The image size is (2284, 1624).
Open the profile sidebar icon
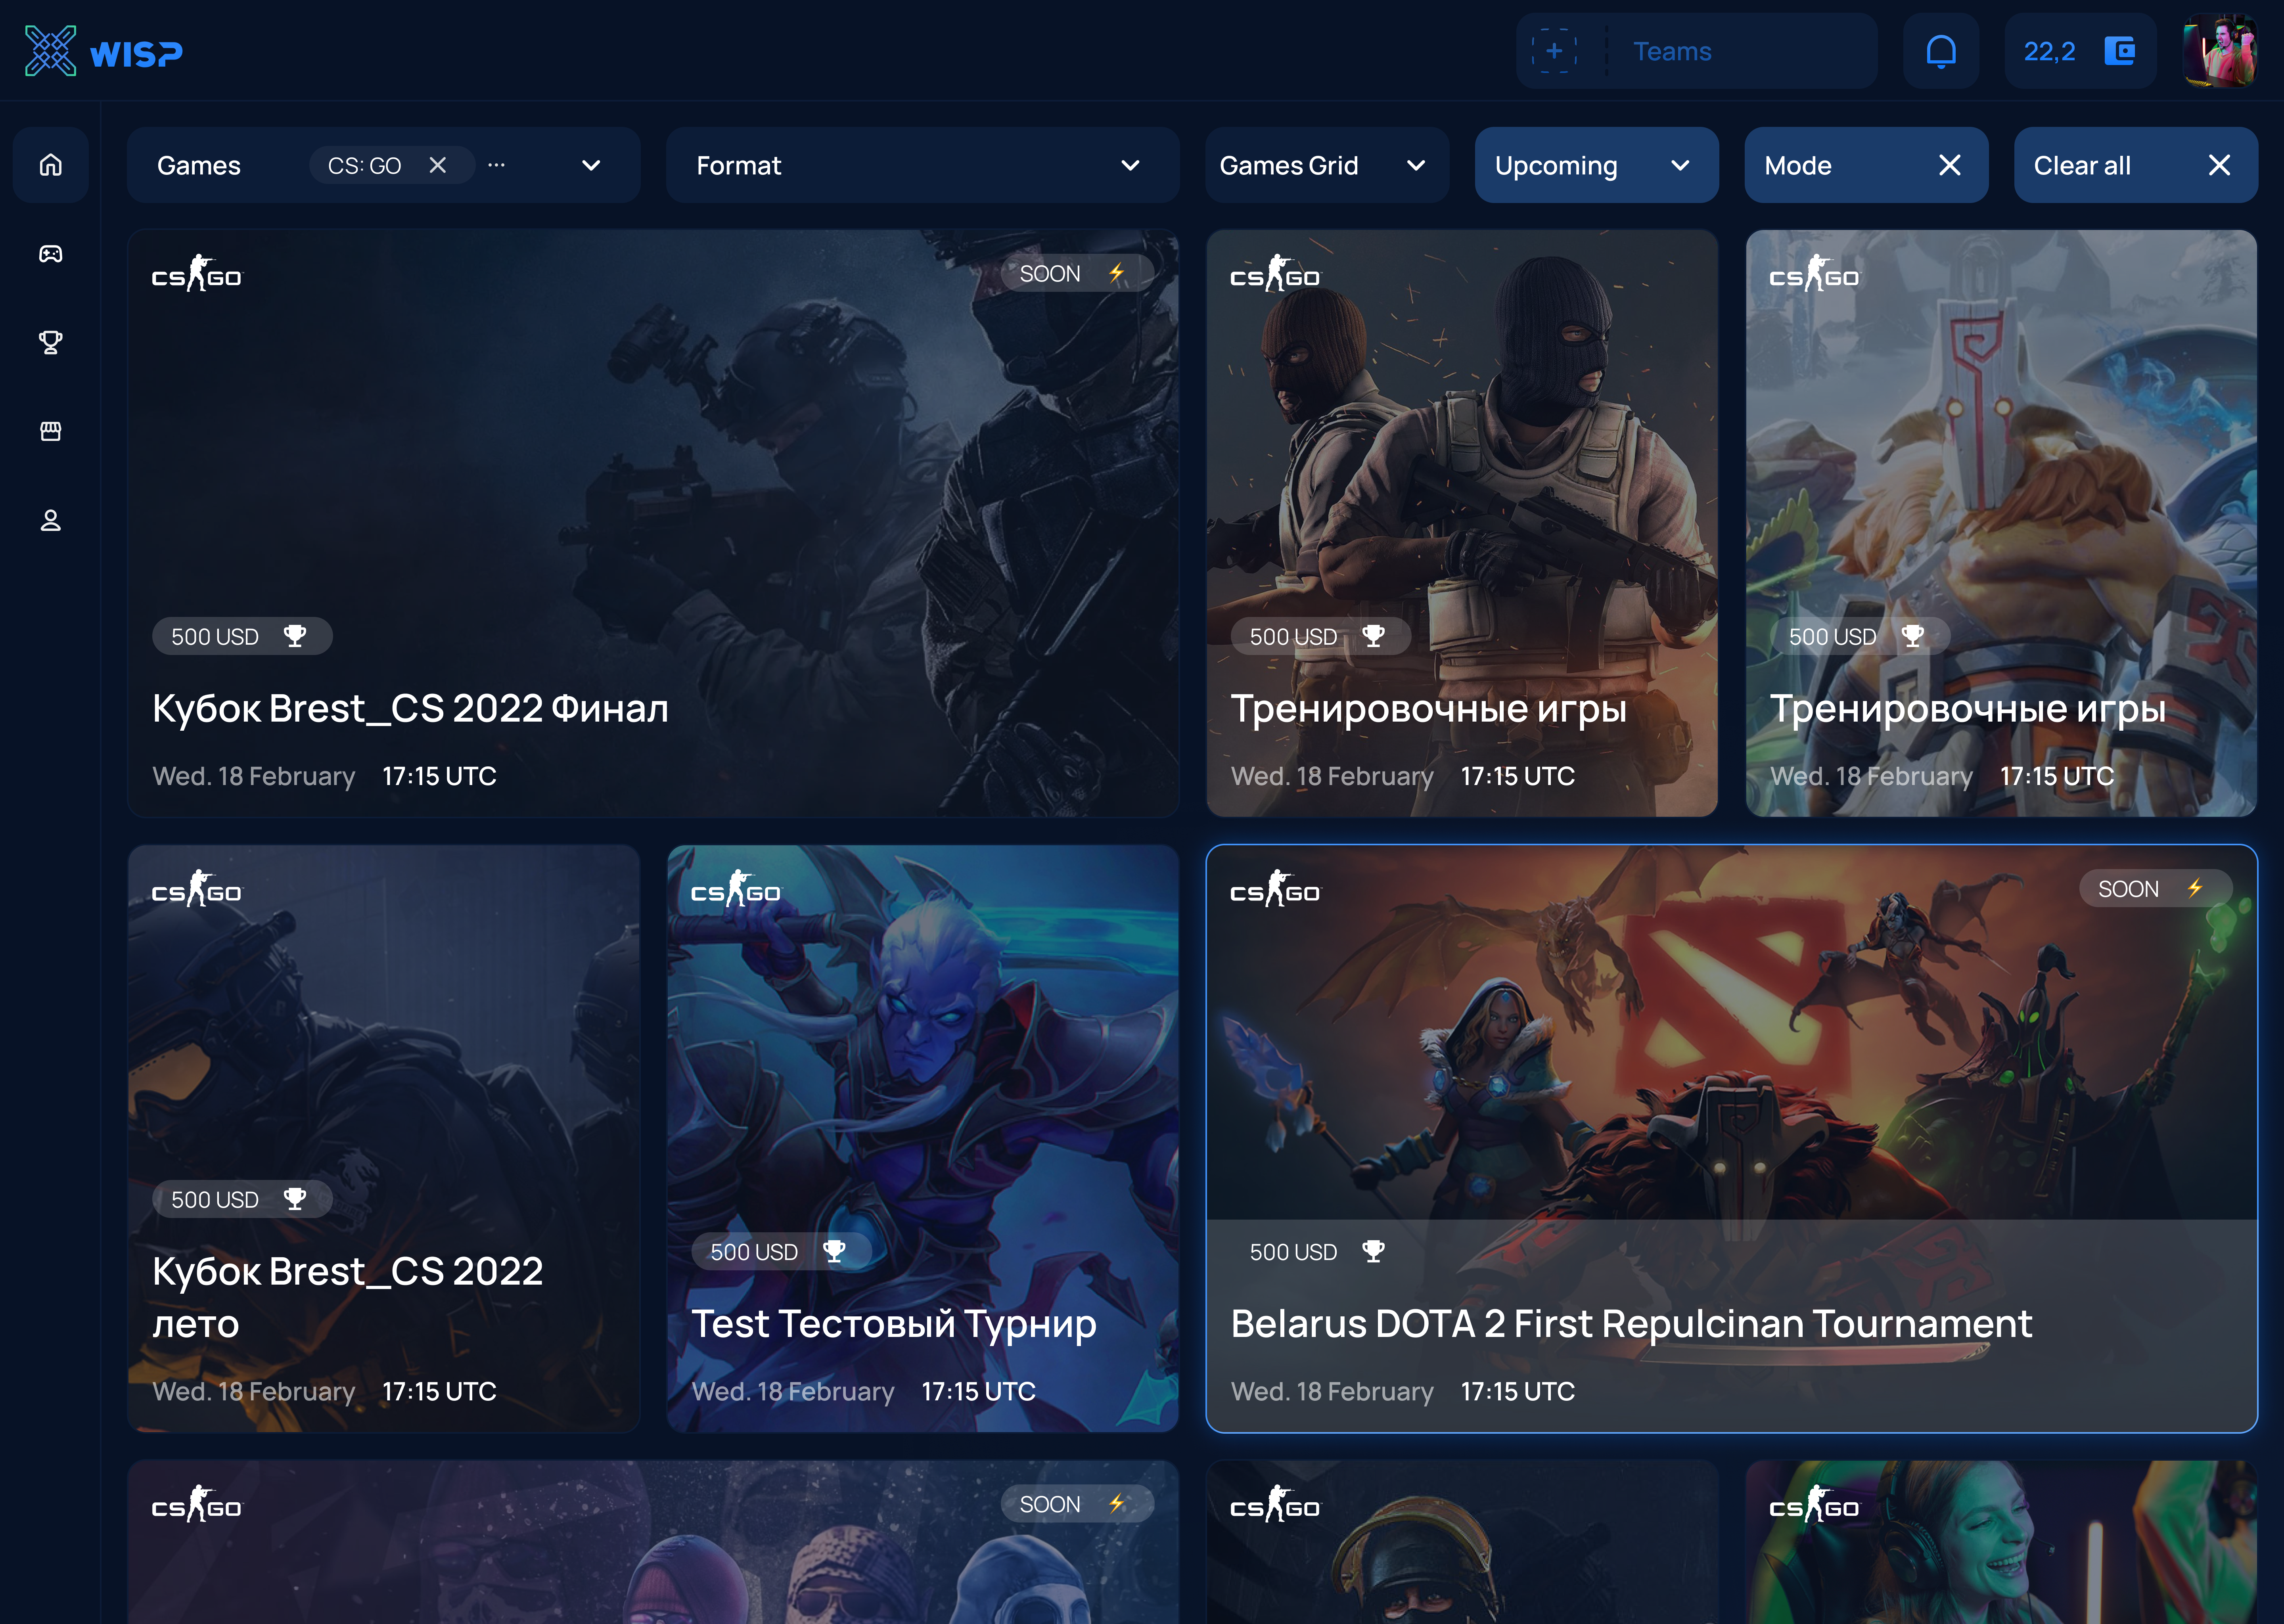click(x=51, y=520)
